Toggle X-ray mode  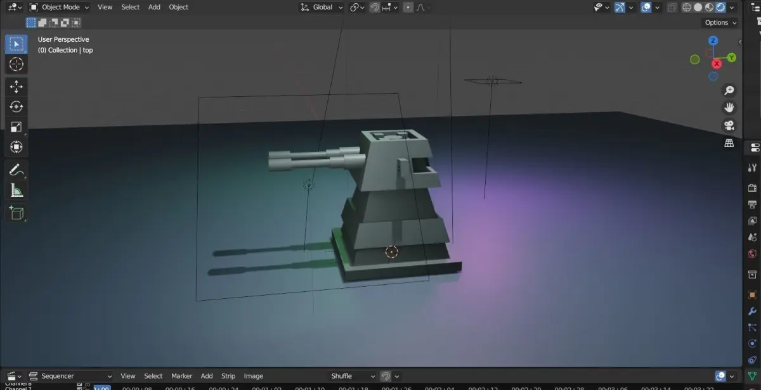coord(671,7)
